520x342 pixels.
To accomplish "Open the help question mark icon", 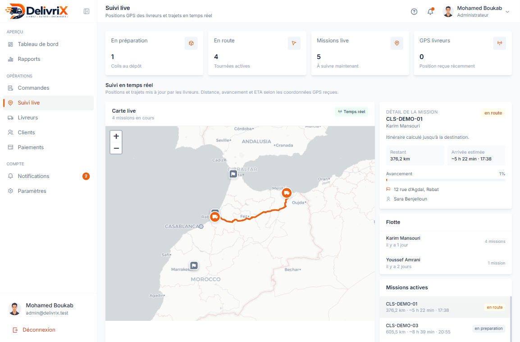I will pyautogui.click(x=414, y=12).
